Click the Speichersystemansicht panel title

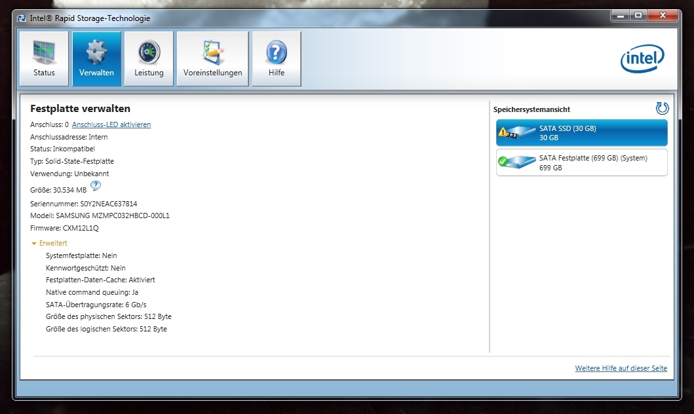pos(531,109)
